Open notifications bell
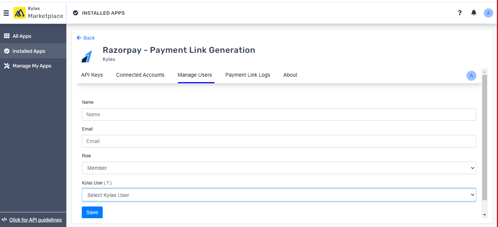 point(474,13)
